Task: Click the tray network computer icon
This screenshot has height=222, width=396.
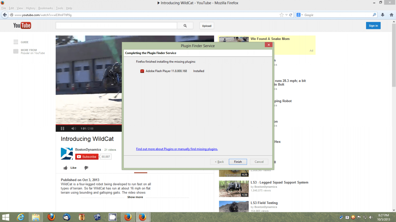Action: coord(365,217)
